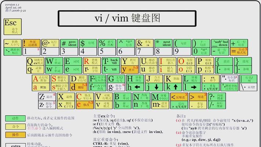
Task: Click the uppercase Z key cell
Action: [47, 97]
